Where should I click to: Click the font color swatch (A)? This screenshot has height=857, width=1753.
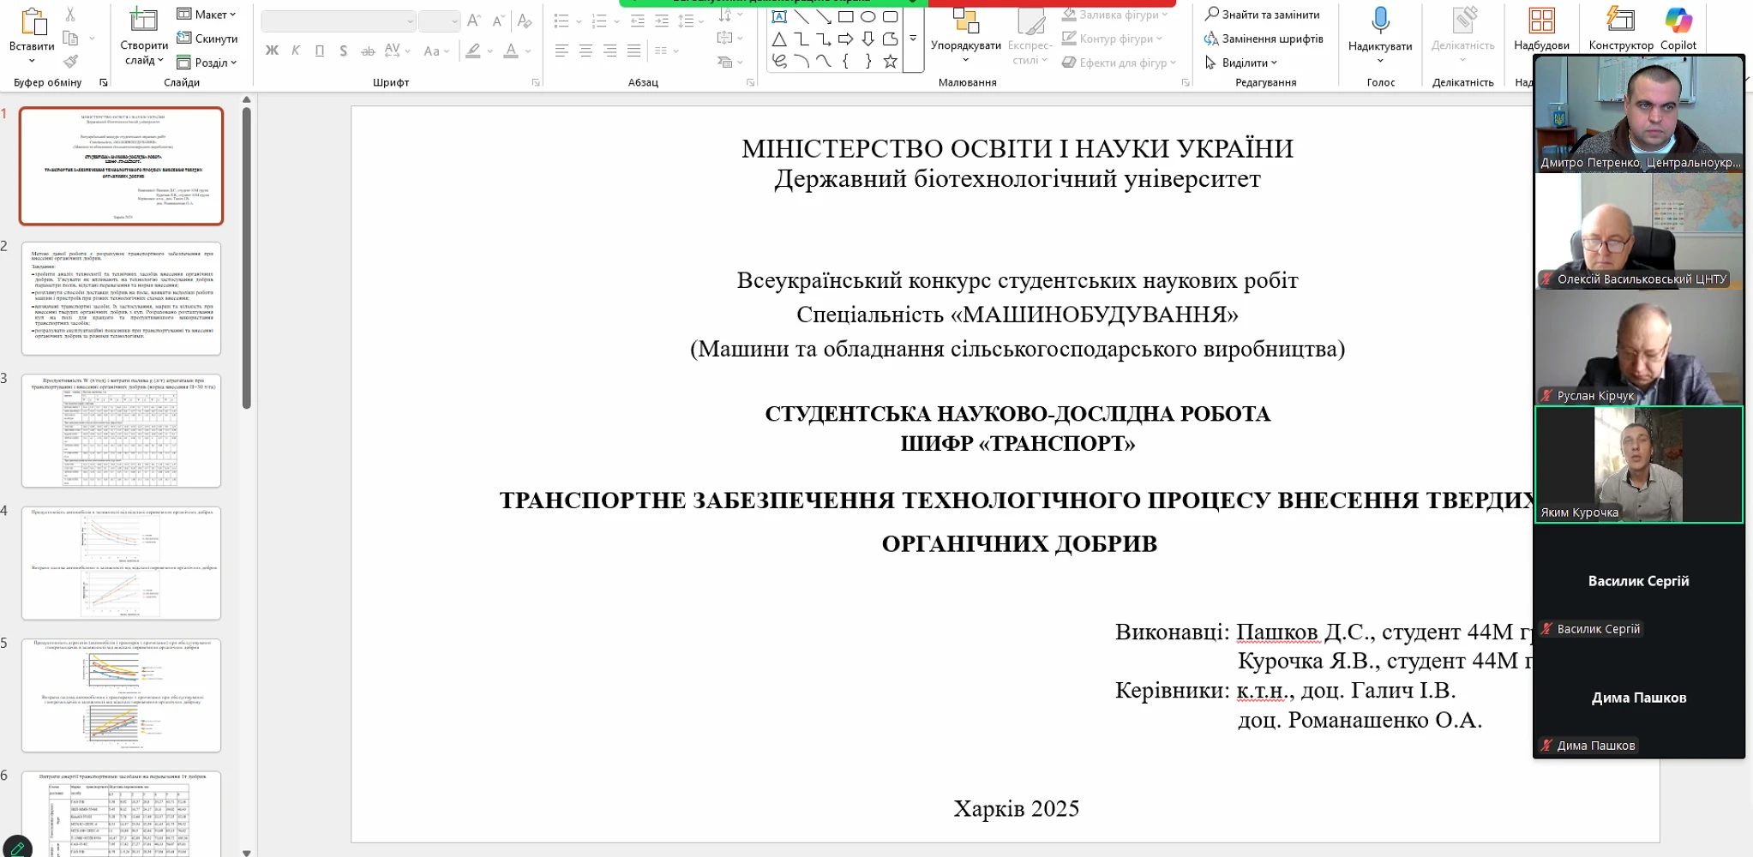coord(511,51)
